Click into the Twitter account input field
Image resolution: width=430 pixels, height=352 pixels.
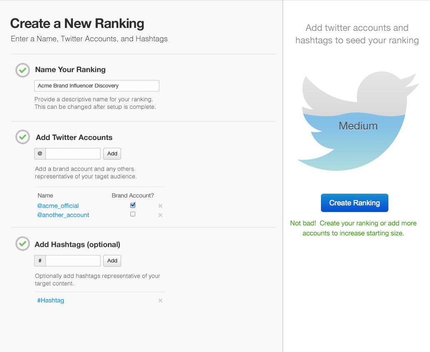click(x=73, y=154)
